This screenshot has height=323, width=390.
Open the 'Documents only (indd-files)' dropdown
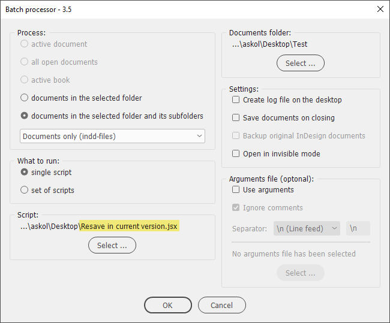112,136
